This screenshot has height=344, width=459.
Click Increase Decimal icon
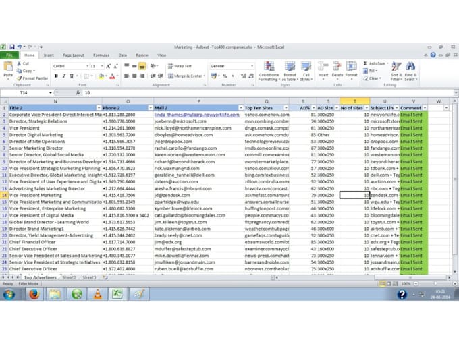244,76
